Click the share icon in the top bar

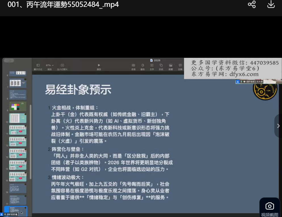[x=252, y=5]
